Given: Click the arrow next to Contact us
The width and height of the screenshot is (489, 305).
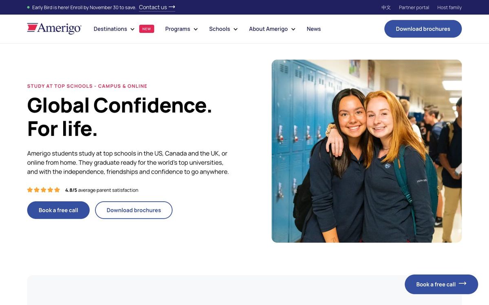Looking at the screenshot, I should pyautogui.click(x=172, y=7).
